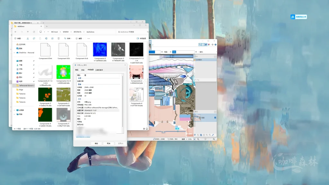Open chevron after WWMI breadcrumb
This screenshot has height=185, width=329.
71,32
